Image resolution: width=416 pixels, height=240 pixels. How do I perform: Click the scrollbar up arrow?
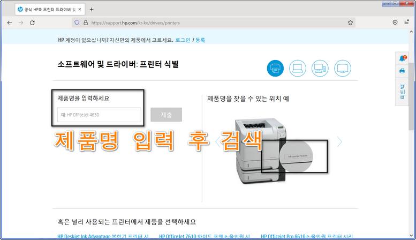[x=412, y=32]
